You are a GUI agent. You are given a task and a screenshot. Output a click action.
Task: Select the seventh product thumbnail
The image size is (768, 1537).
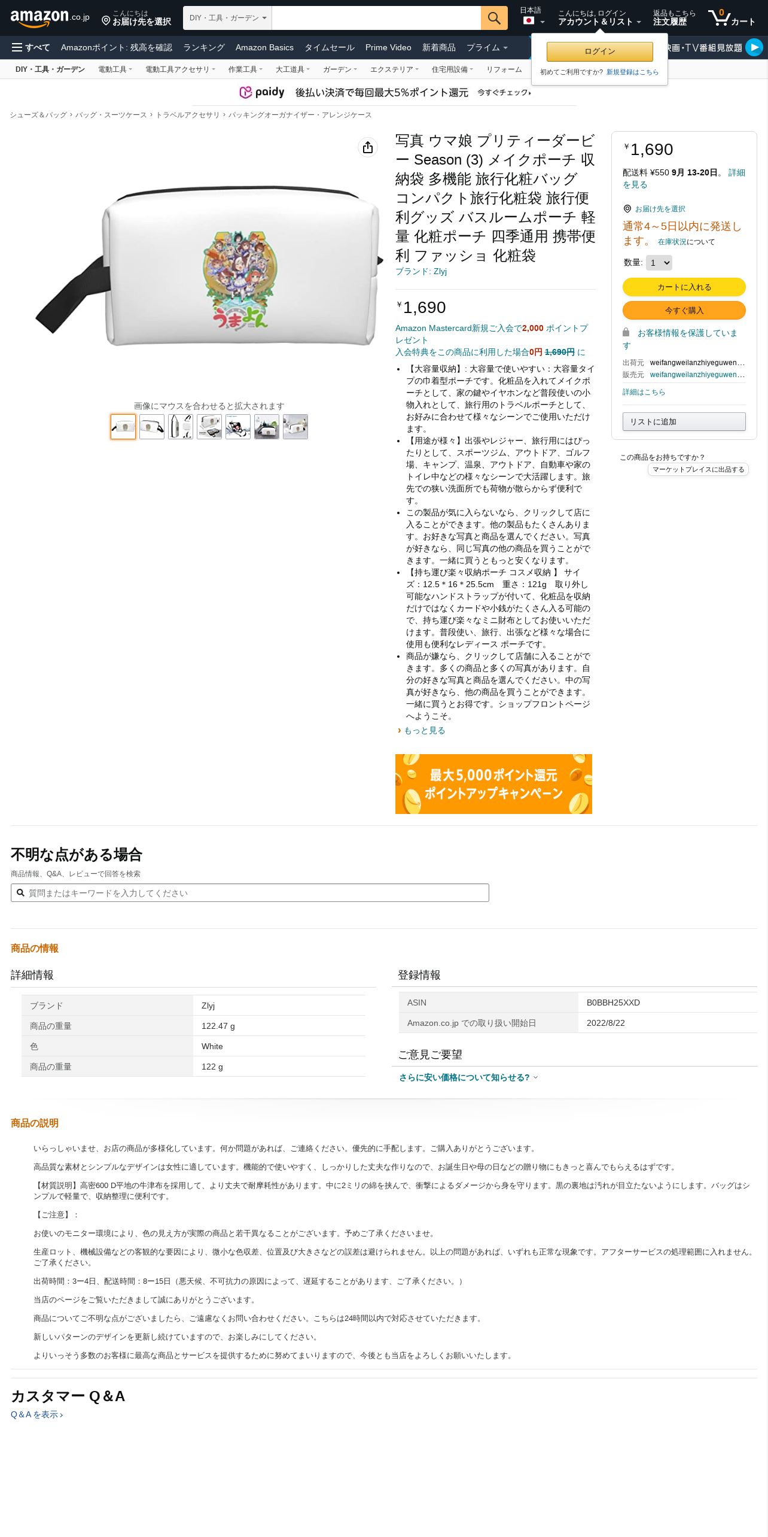pyautogui.click(x=295, y=427)
